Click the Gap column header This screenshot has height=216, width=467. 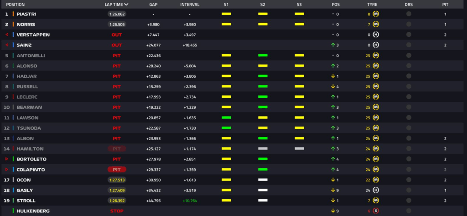153,4
